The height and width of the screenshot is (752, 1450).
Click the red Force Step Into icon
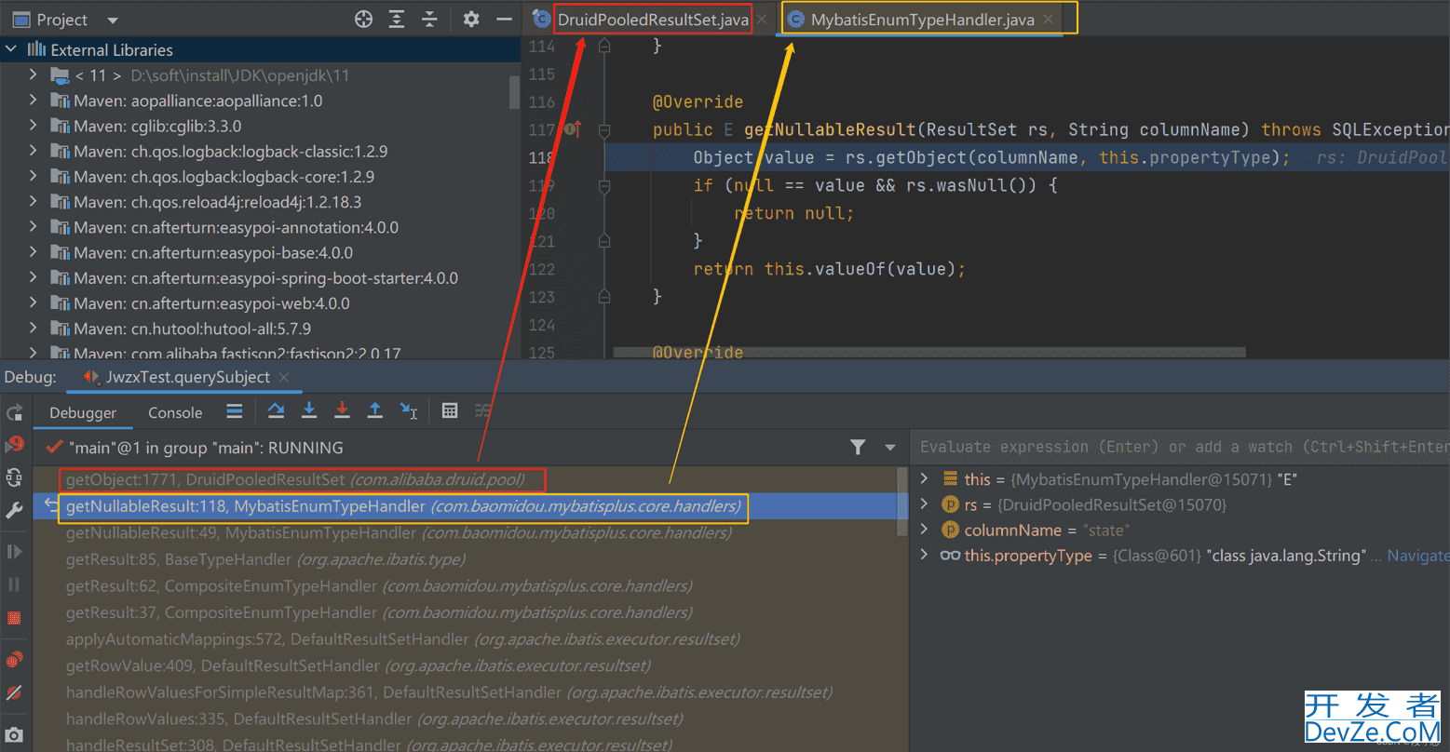[342, 410]
